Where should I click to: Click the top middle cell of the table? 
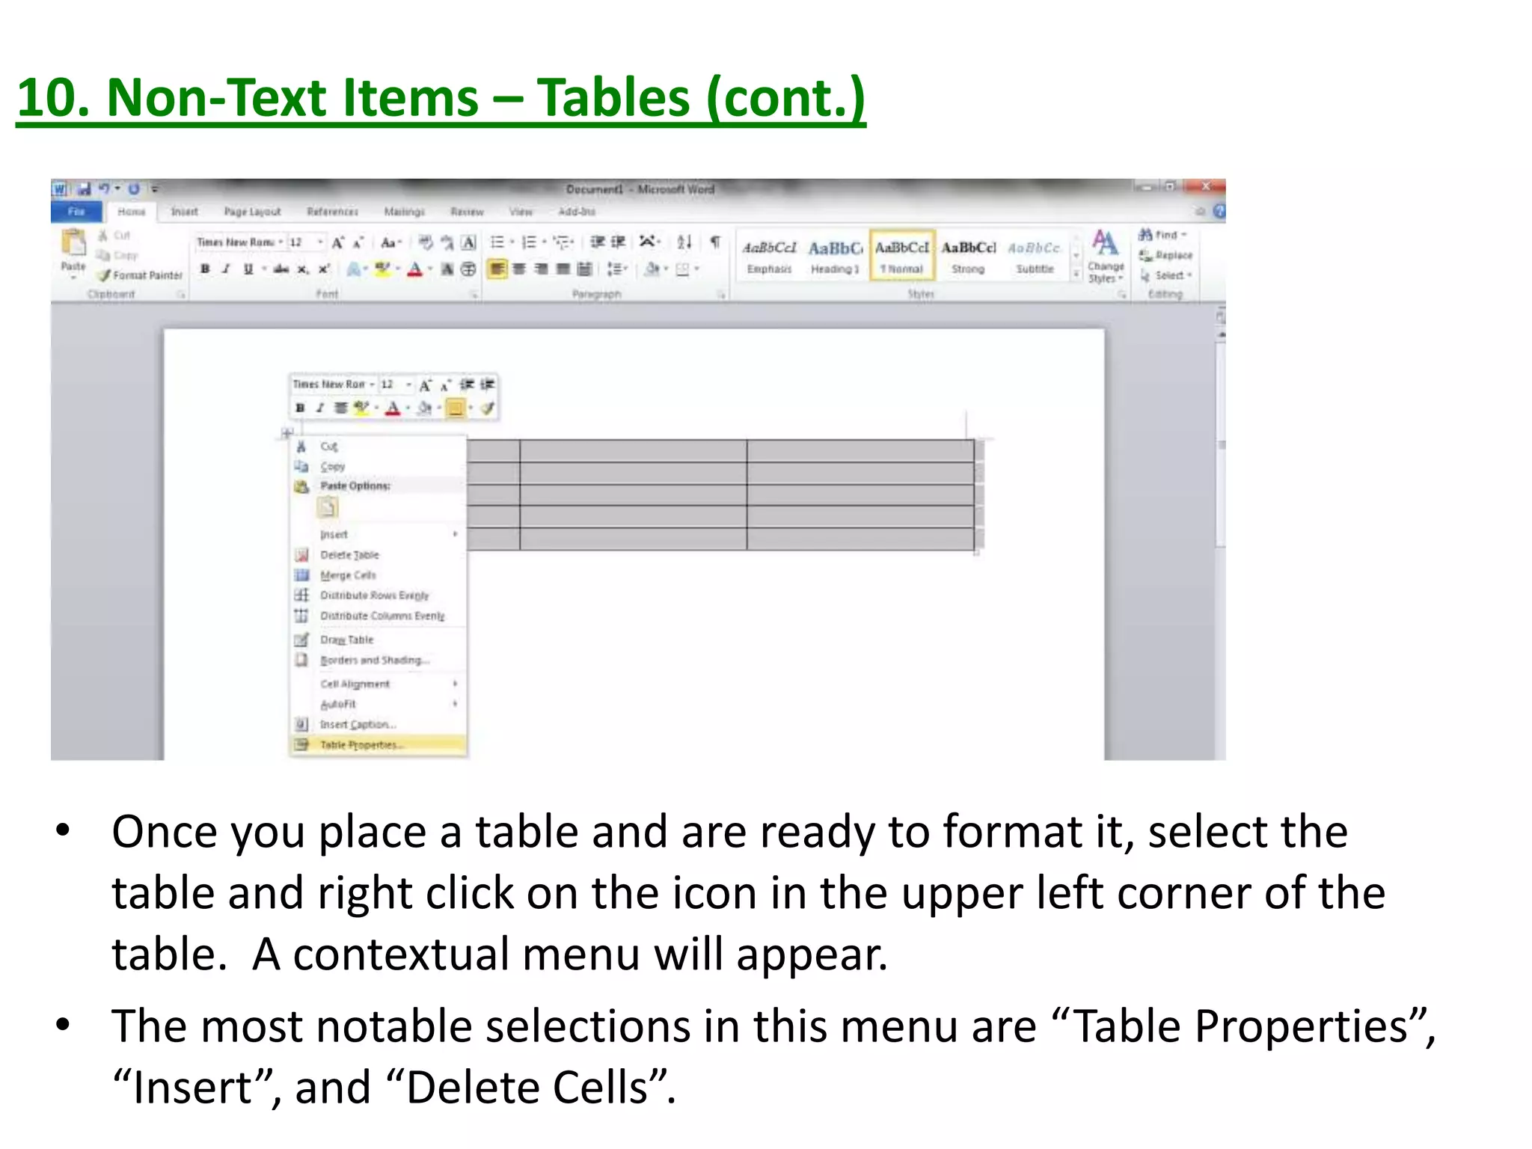pos(633,450)
